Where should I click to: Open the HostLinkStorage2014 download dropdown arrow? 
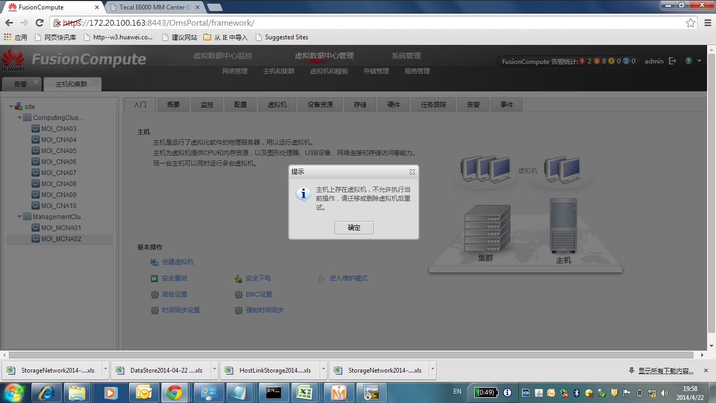click(x=323, y=369)
